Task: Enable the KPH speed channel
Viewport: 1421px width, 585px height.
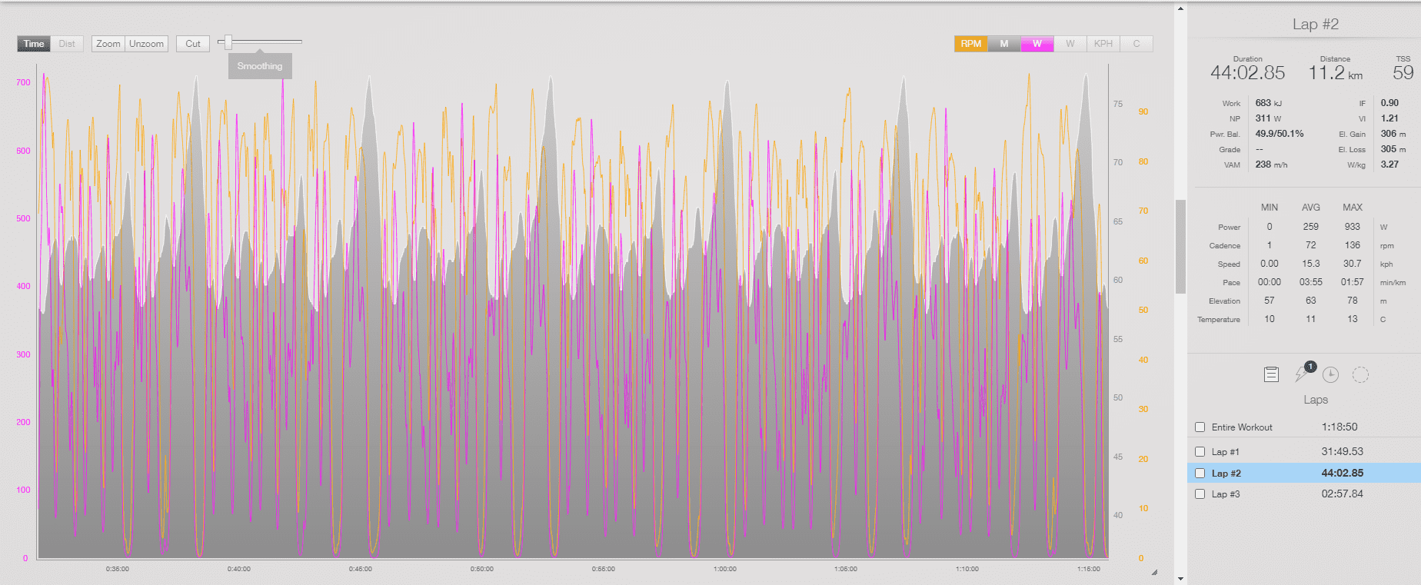Action: click(x=1103, y=44)
